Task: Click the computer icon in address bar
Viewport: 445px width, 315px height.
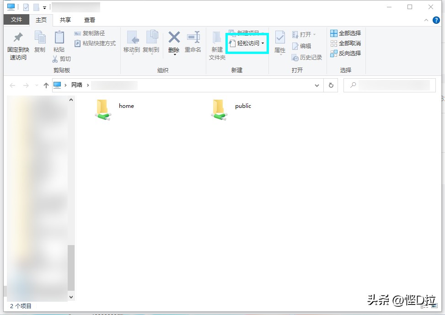Action: (x=57, y=85)
